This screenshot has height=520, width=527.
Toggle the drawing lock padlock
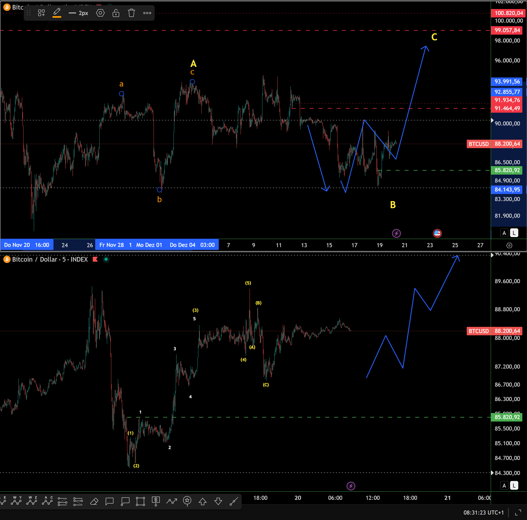pos(116,13)
